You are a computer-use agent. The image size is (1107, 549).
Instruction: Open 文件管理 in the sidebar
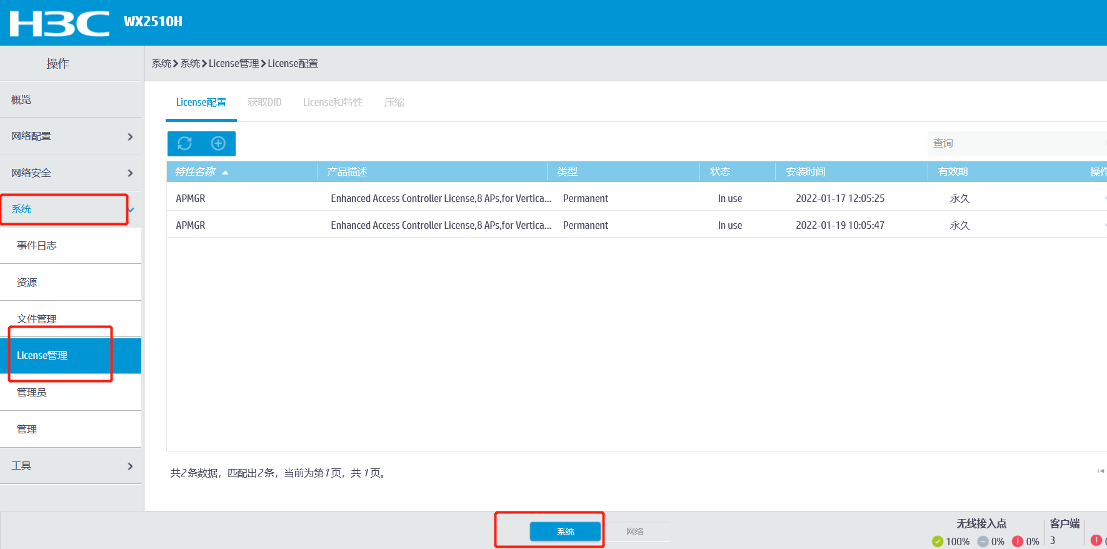[x=71, y=319]
